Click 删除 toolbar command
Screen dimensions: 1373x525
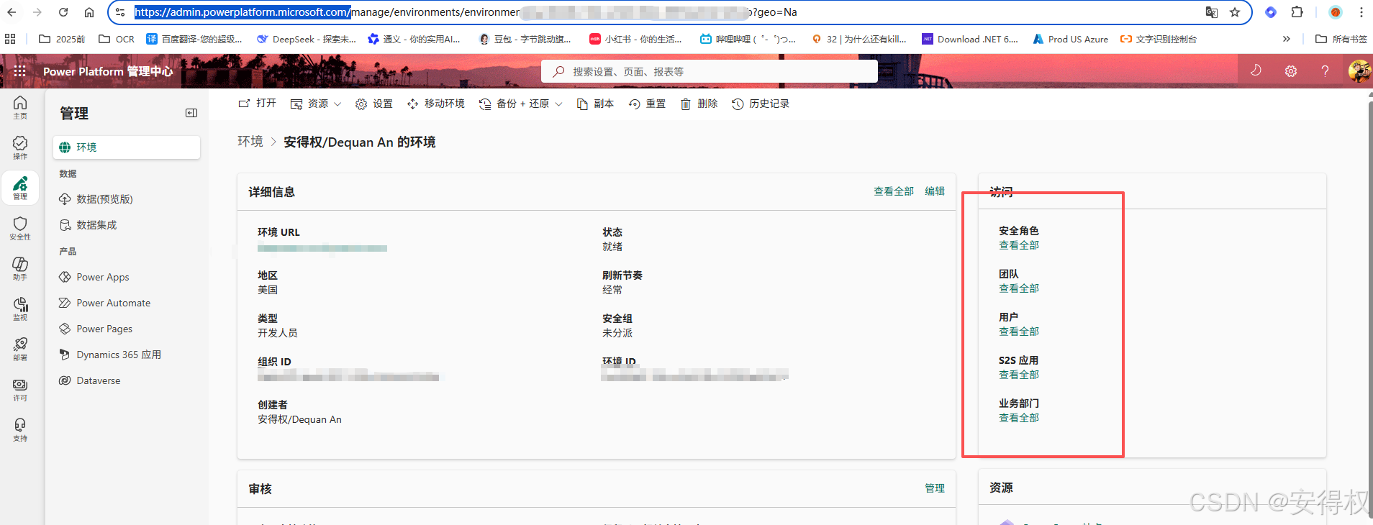[x=699, y=104]
